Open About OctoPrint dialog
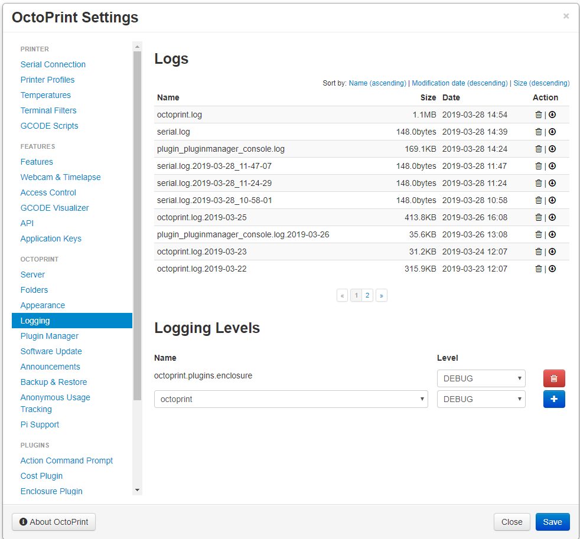580x539 pixels. tap(54, 522)
